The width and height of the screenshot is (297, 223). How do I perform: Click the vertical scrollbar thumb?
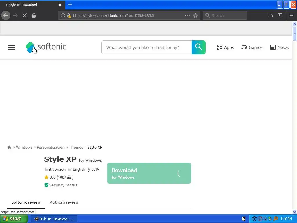(x=294, y=34)
